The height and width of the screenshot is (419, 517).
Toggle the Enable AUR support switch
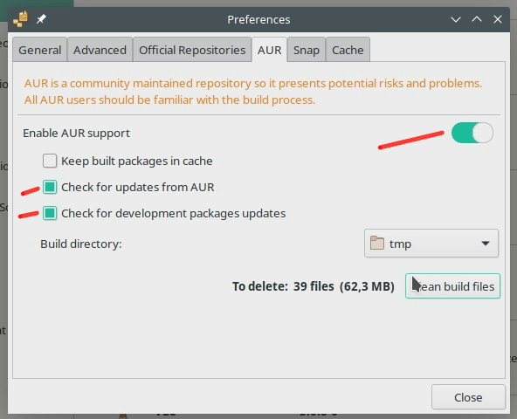tap(472, 133)
